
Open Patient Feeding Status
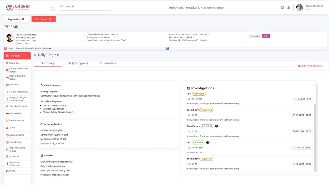pos(17,149)
